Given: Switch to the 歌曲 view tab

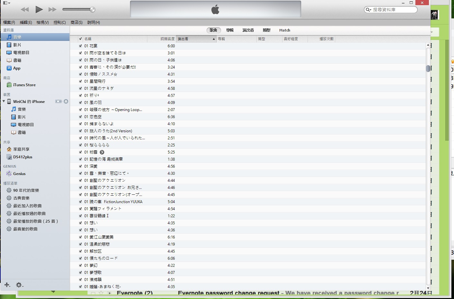Looking at the screenshot, I should point(214,30).
